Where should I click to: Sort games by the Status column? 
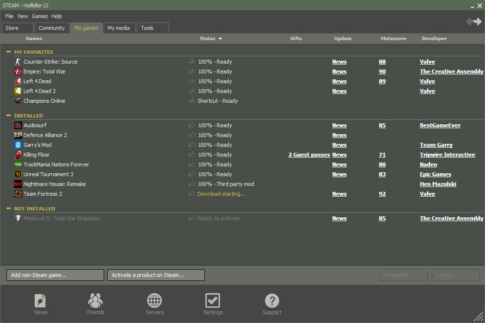pyautogui.click(x=211, y=38)
